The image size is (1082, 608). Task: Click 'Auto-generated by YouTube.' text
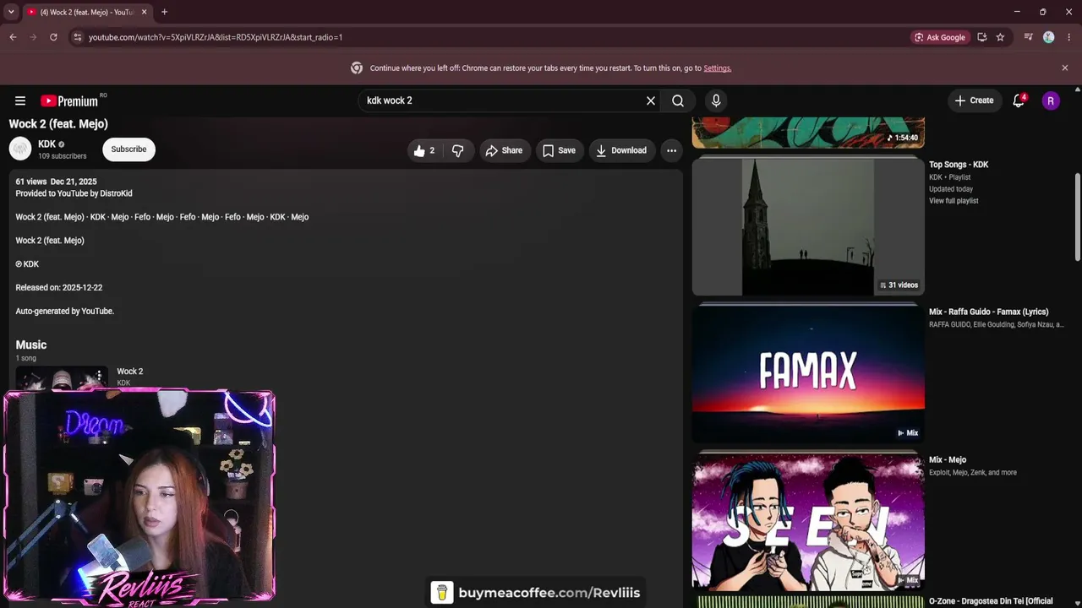pos(65,312)
